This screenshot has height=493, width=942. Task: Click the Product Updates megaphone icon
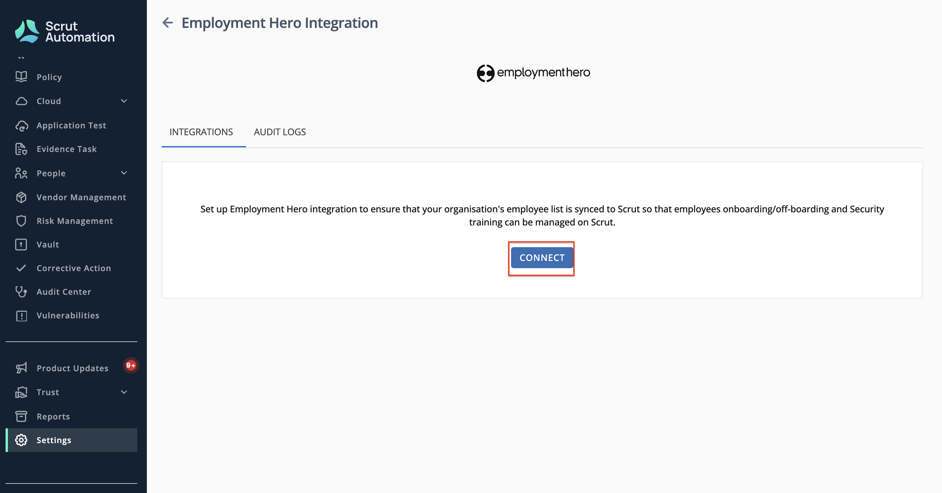(x=21, y=368)
